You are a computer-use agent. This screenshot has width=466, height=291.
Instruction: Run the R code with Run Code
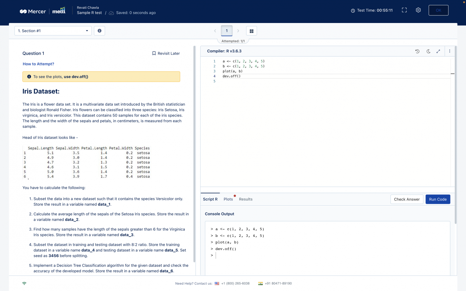click(438, 199)
